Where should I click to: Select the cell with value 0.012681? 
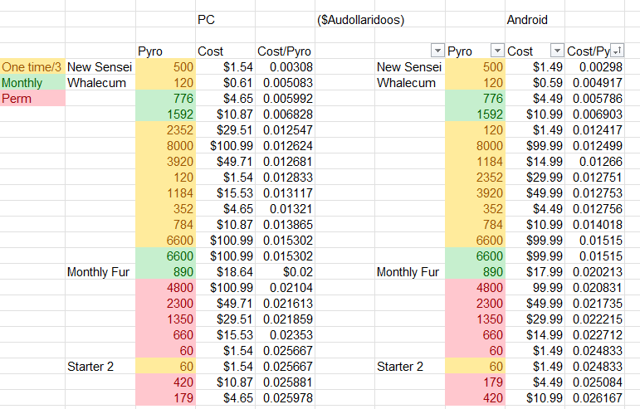[x=285, y=162]
